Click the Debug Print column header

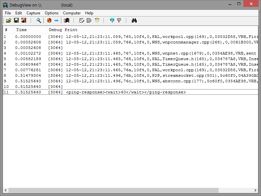63,30
